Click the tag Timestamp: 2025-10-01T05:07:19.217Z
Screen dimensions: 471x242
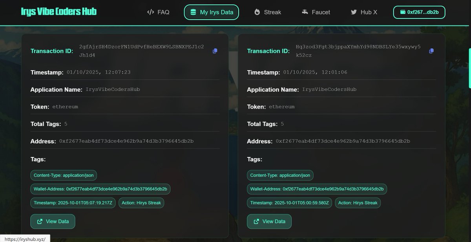click(x=73, y=203)
